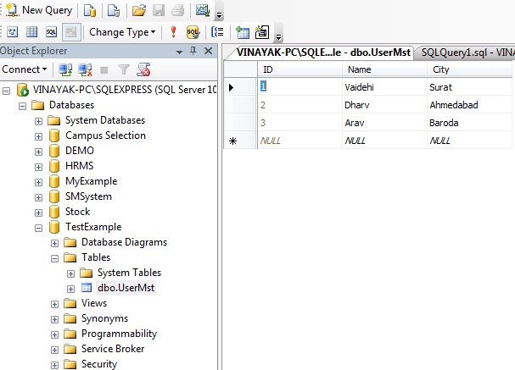Click the Connect Object Explorer icon

[x=64, y=69]
